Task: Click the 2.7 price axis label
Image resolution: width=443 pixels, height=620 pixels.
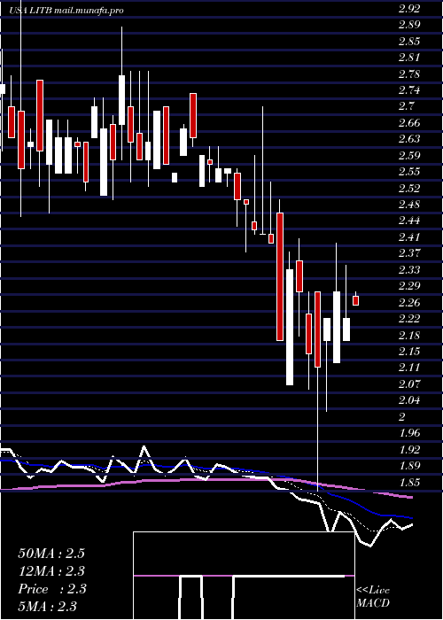Action: tap(406, 106)
